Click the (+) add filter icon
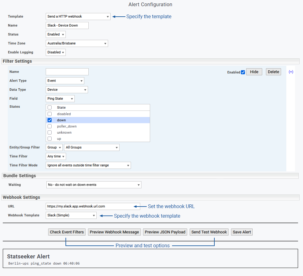This screenshot has height=276, width=303. [291, 72]
